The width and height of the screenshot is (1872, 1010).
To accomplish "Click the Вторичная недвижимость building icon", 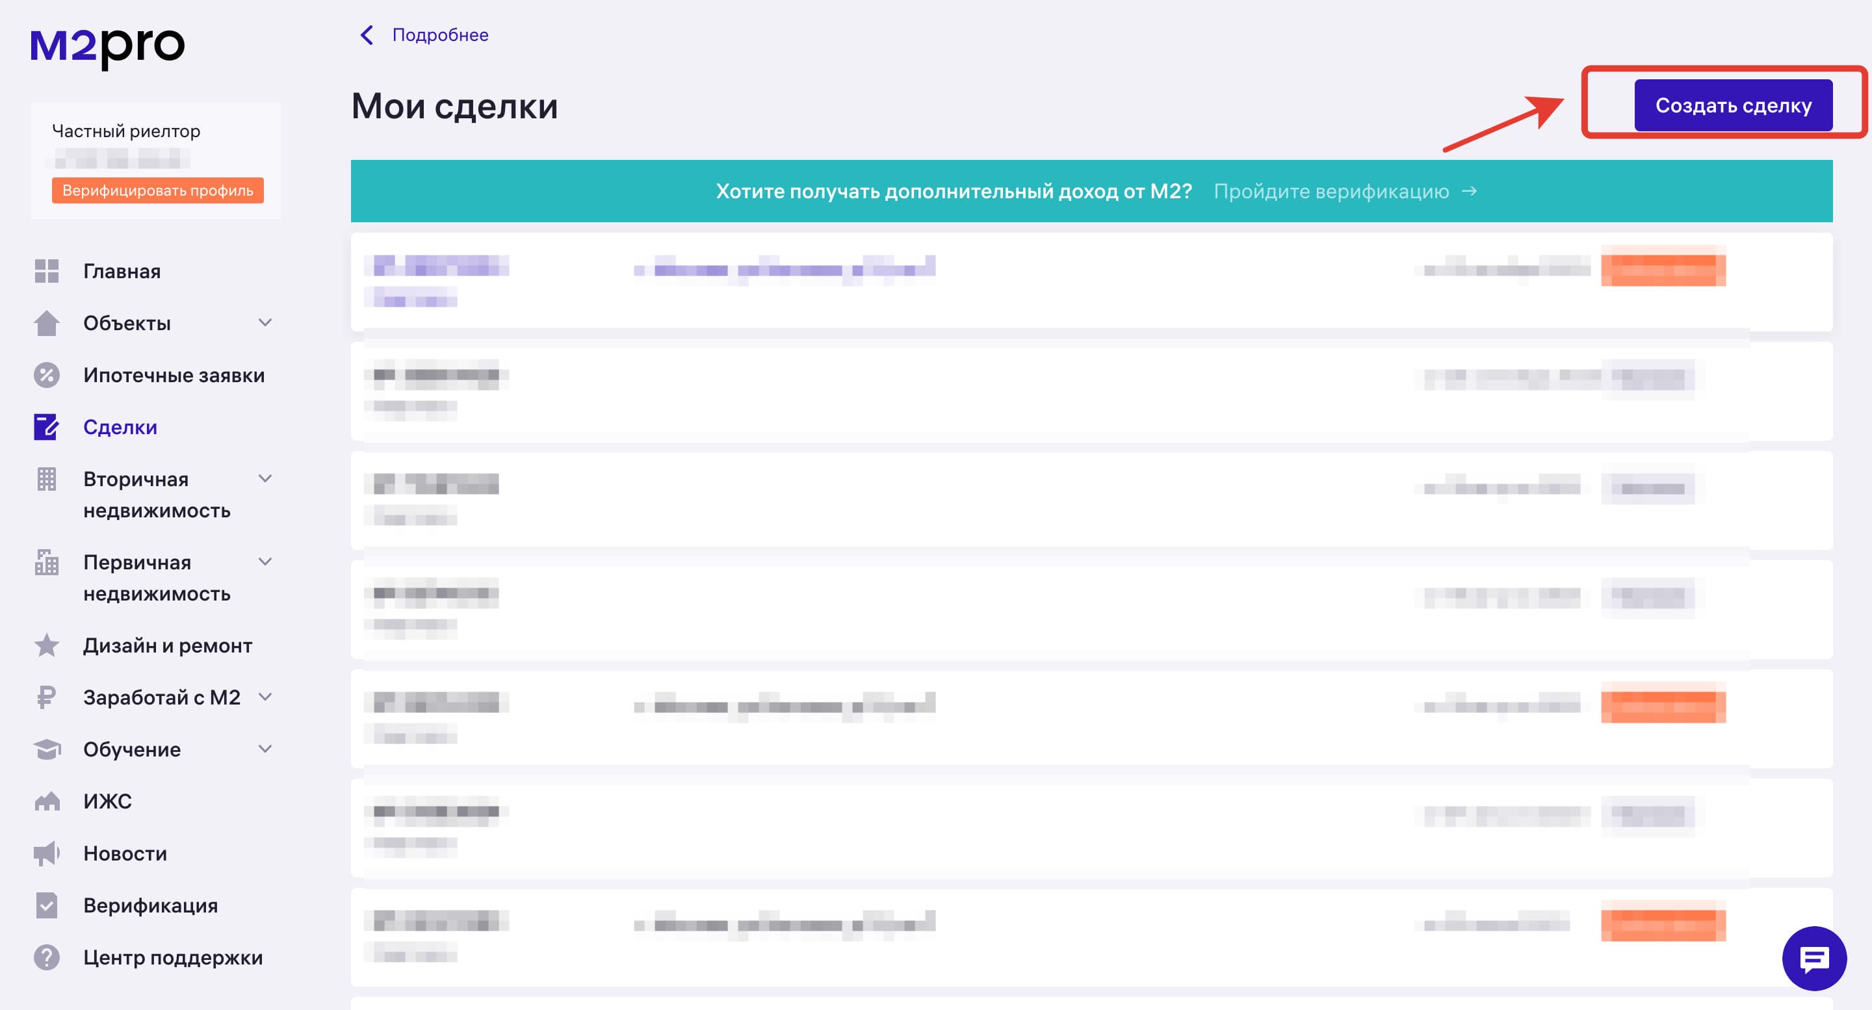I will click(47, 479).
